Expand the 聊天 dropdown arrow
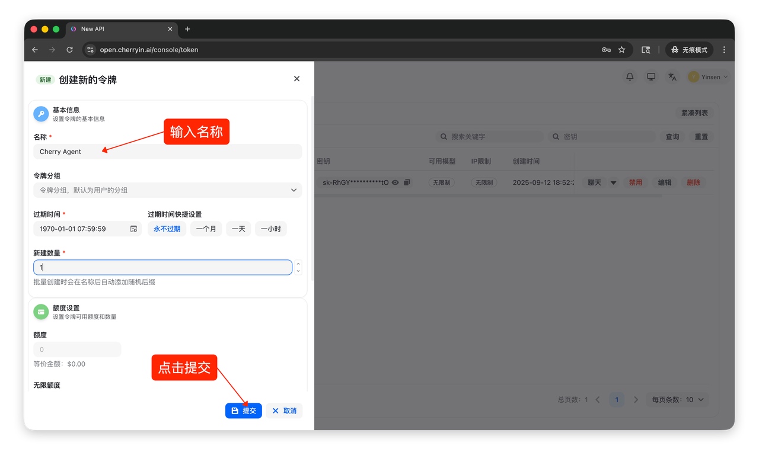The height and width of the screenshot is (459, 759). 613,183
